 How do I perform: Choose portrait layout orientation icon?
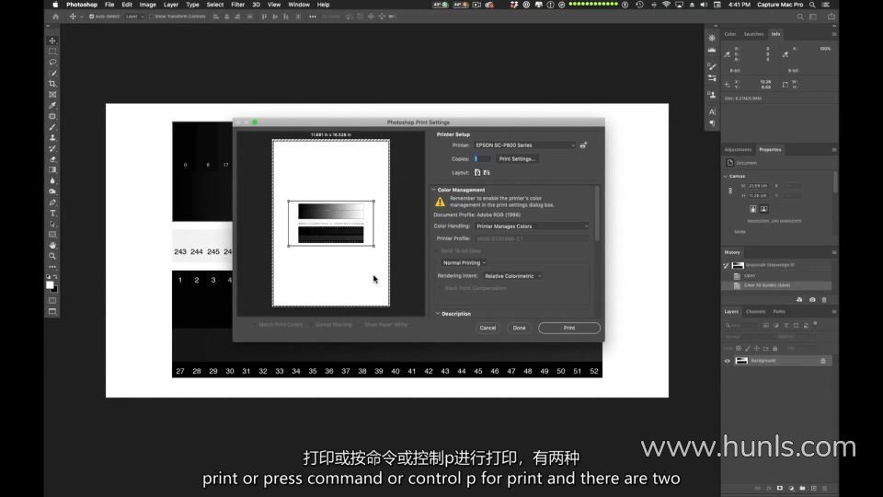pos(477,172)
